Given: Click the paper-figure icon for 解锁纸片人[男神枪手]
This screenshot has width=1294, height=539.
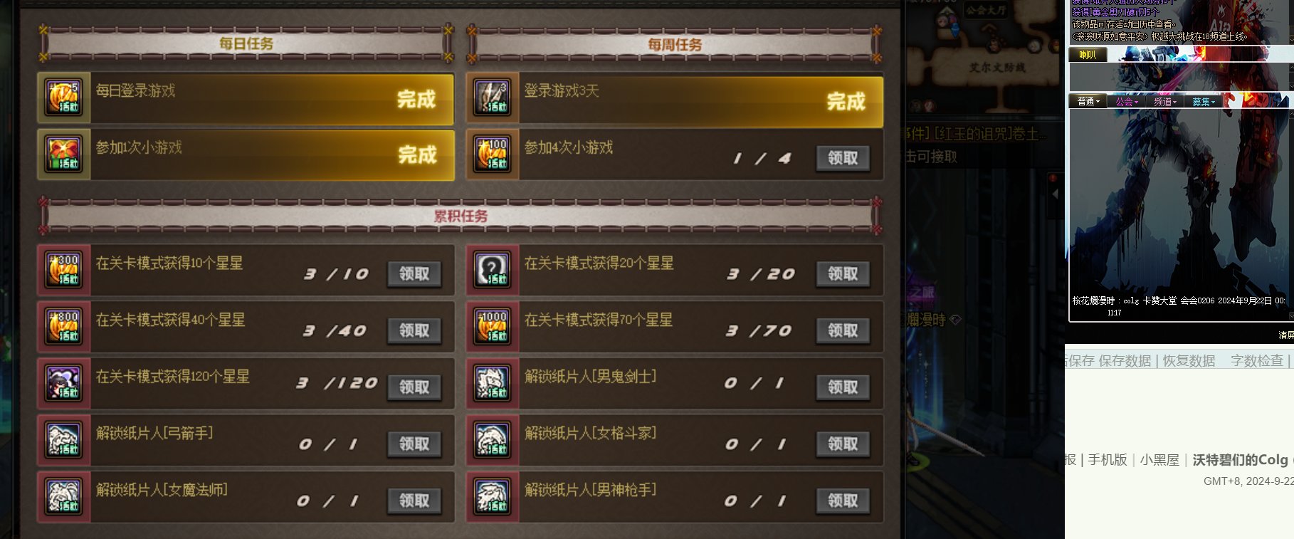Looking at the screenshot, I should pyautogui.click(x=492, y=497).
